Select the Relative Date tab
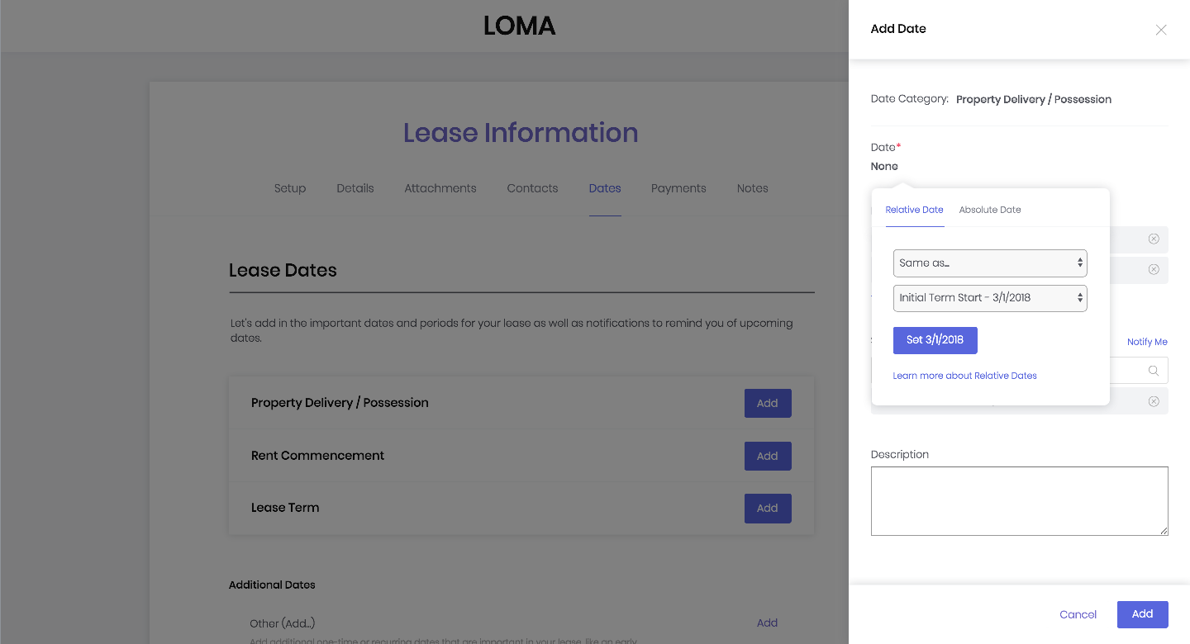The width and height of the screenshot is (1190, 644). [x=914, y=210]
